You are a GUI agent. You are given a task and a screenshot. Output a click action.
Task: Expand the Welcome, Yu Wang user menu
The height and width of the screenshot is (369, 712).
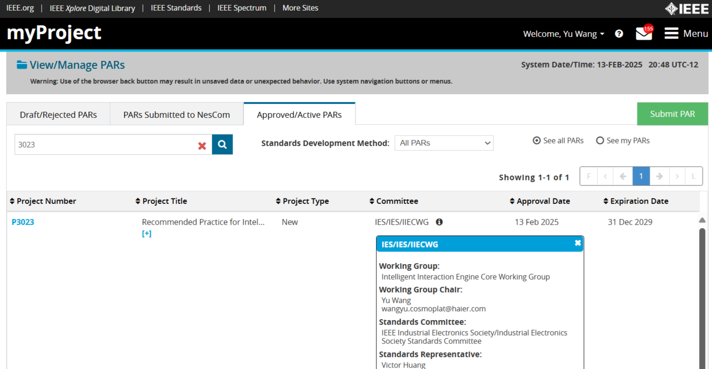tap(563, 34)
